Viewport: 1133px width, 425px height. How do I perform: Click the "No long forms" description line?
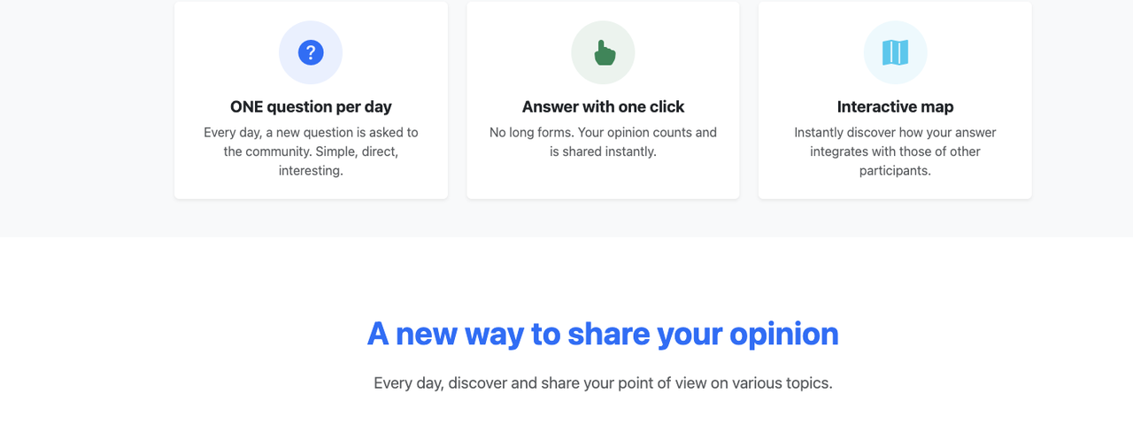[603, 133]
